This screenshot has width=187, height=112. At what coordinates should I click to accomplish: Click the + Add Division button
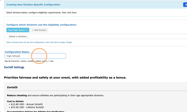39,30
